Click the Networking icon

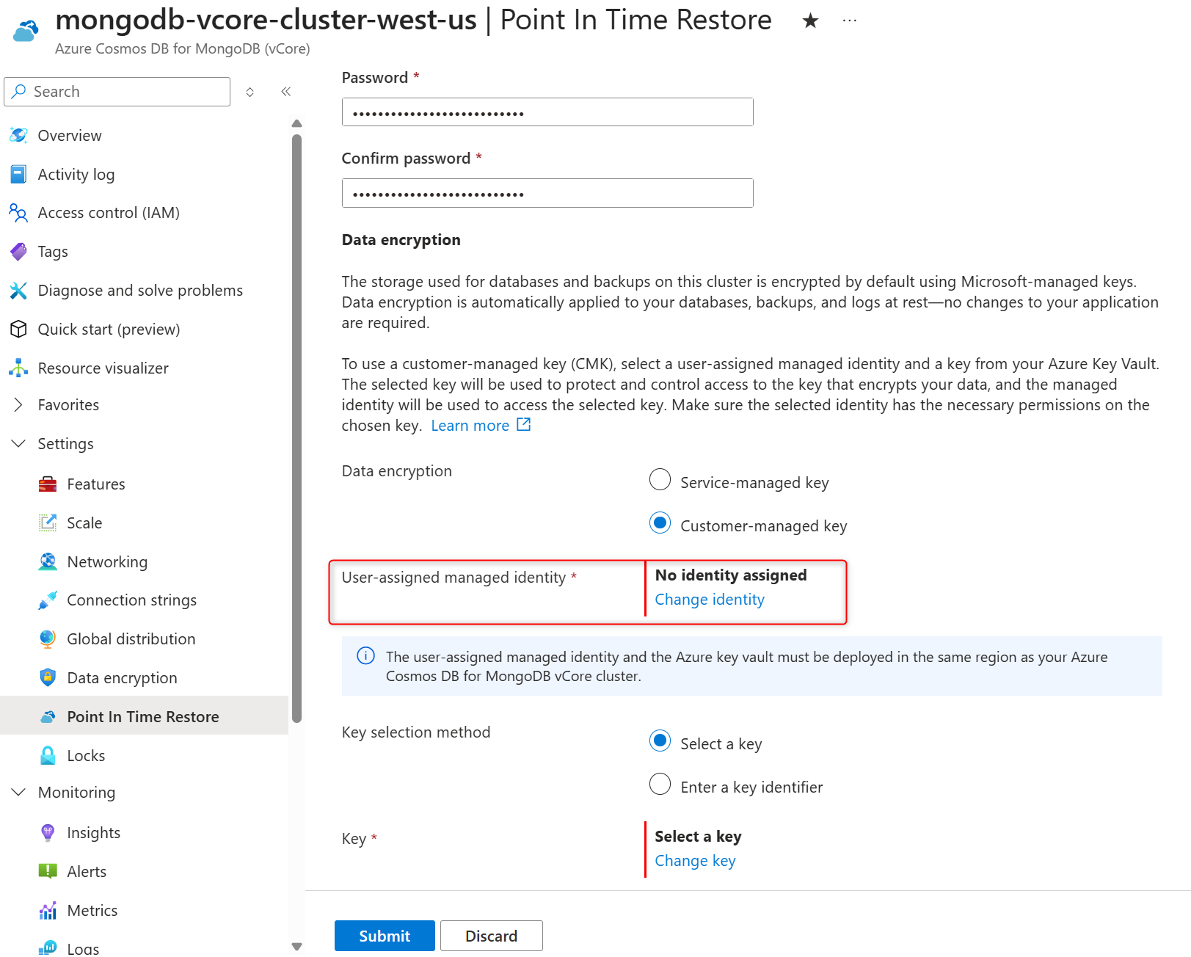pos(48,562)
